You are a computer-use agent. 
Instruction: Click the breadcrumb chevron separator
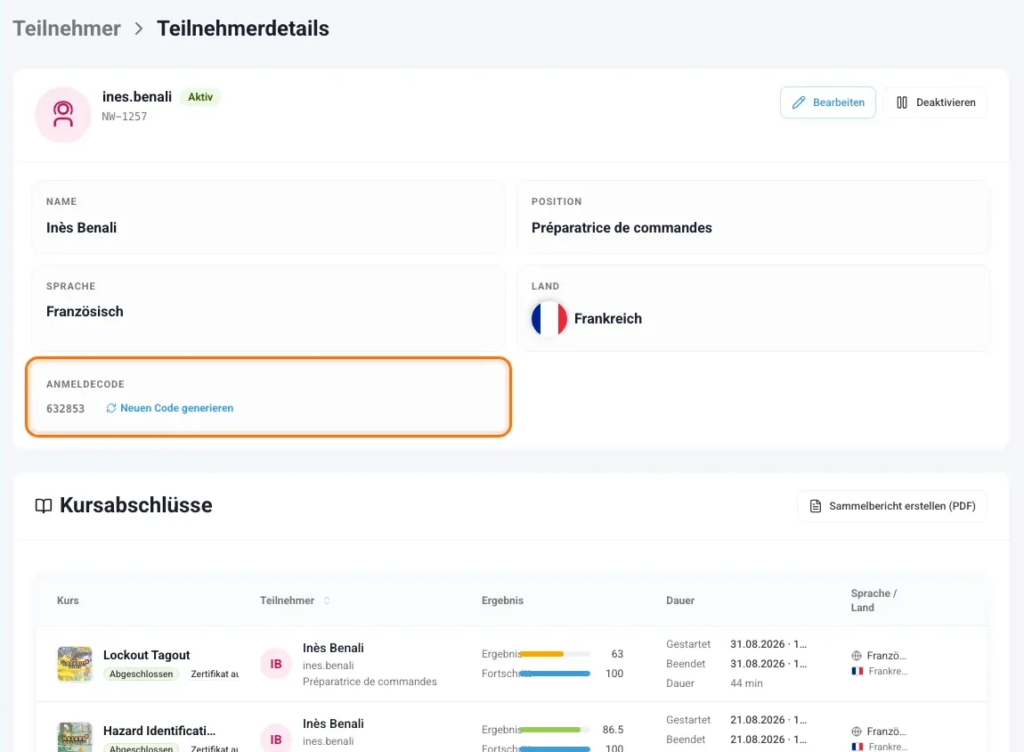138,29
